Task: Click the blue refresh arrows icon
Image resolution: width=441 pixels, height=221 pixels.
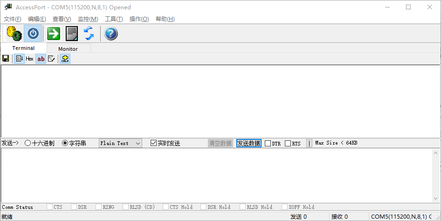Action: pos(89,34)
